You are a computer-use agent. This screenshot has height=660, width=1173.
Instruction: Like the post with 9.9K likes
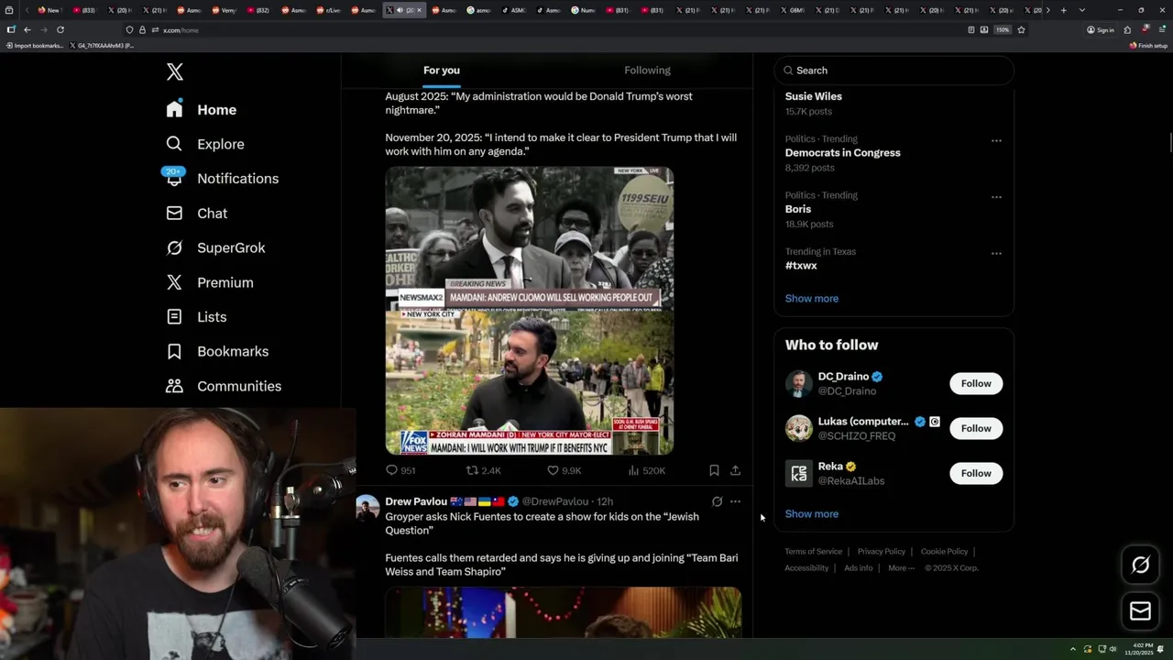(x=564, y=470)
